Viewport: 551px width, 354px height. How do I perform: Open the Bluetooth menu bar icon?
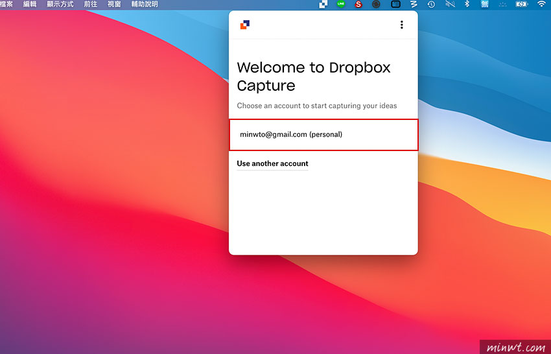467,5
